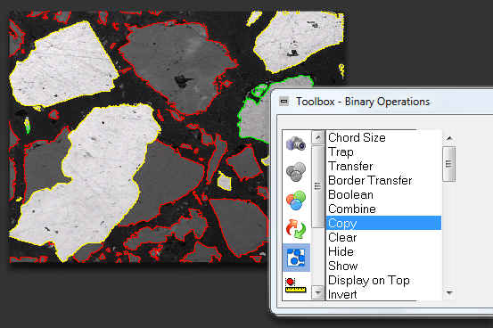Select Transfer in the list
Image resolution: width=493 pixels, height=328 pixels.
350,166
